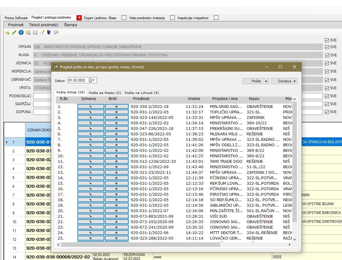Expand the VRSTA combo box arrow
The width and height of the screenshot is (342, 260).
(x=320, y=88)
